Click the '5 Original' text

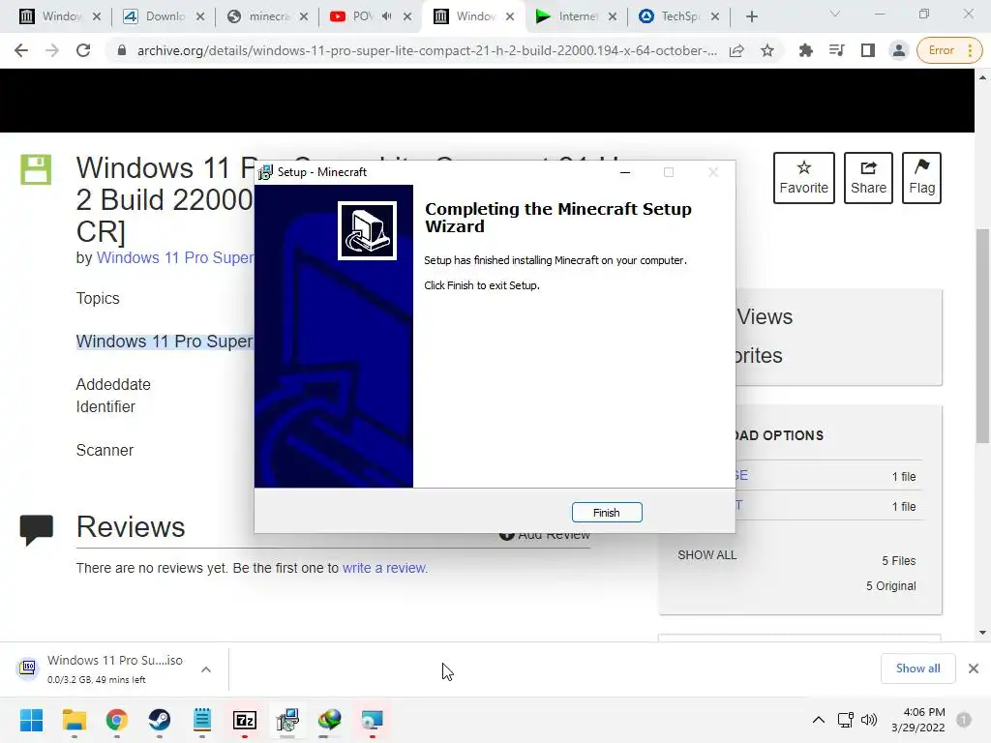click(890, 585)
